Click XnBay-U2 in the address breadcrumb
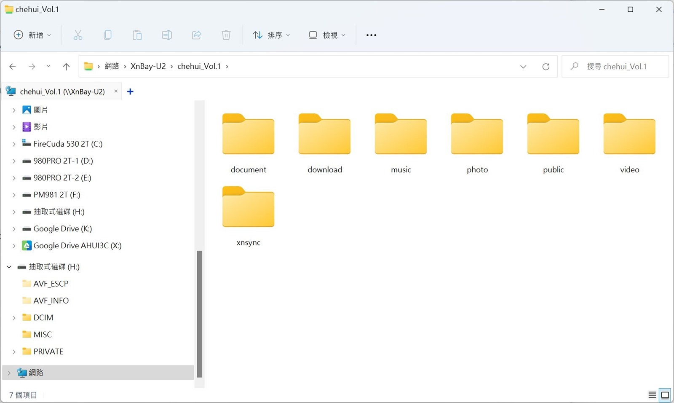The image size is (674, 403). (x=148, y=67)
